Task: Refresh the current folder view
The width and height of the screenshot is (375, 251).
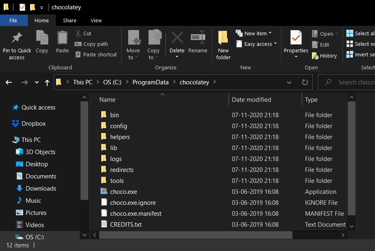Action: click(x=305, y=82)
